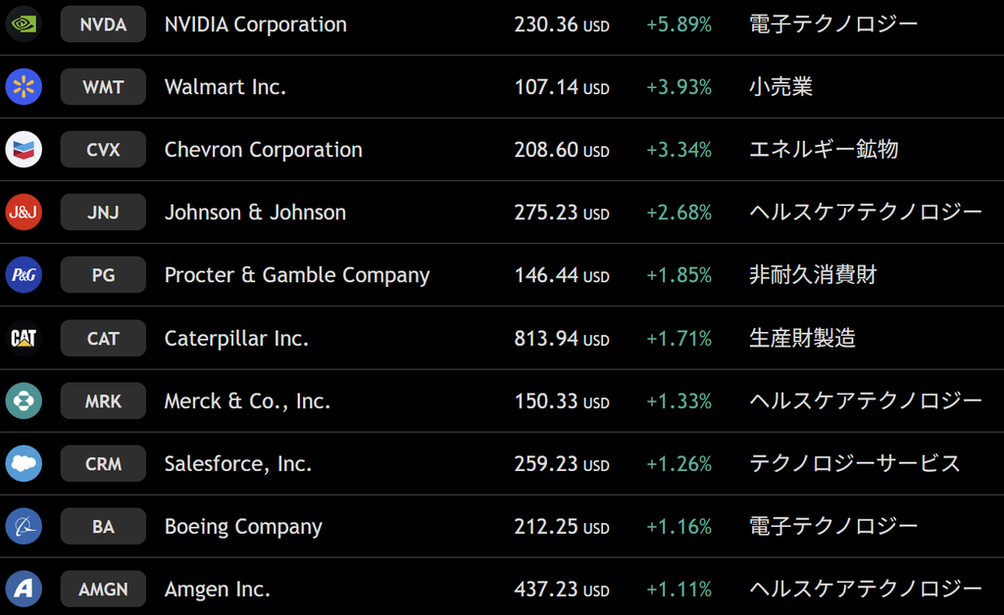The height and width of the screenshot is (615, 1004).
Task: Click the エネルギー鉱物 sector link
Action: [x=824, y=149]
